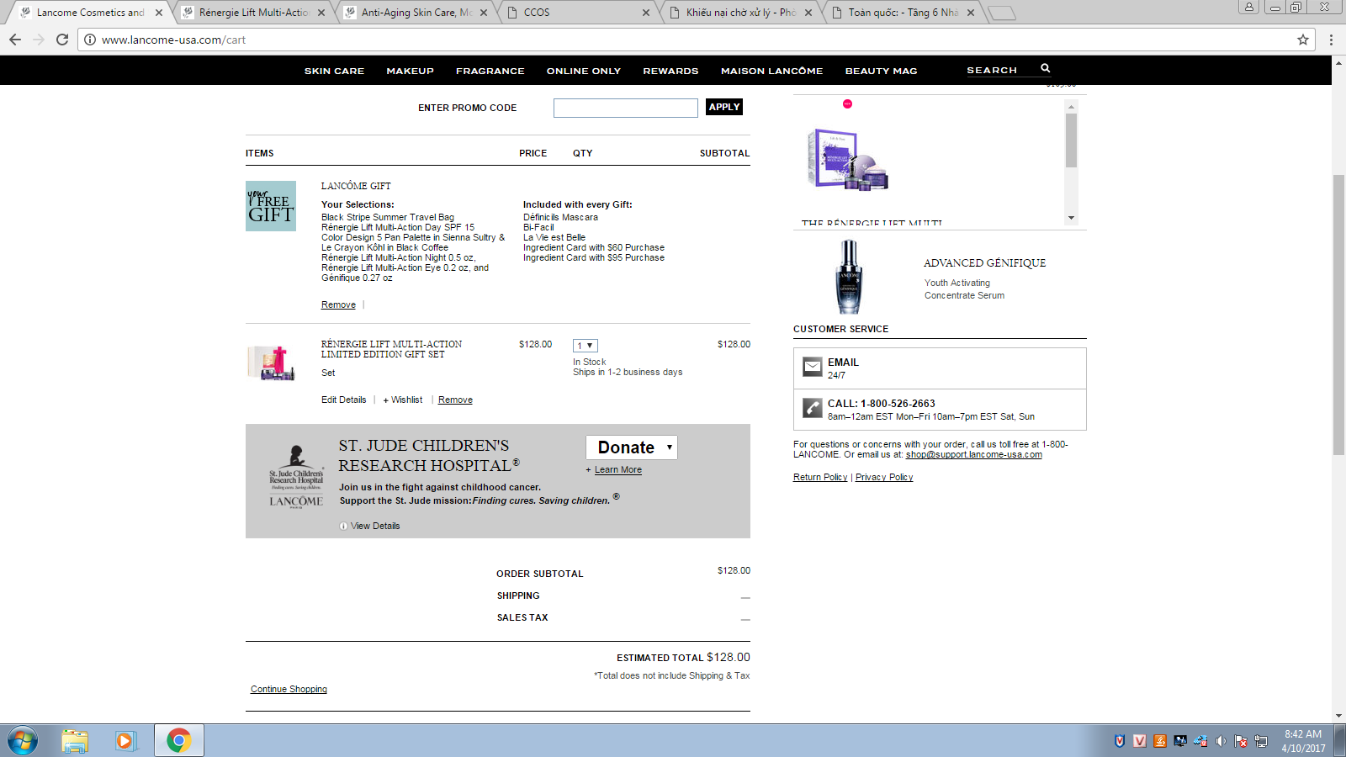Click the Continue Shopping link
The width and height of the screenshot is (1346, 757).
pos(289,690)
